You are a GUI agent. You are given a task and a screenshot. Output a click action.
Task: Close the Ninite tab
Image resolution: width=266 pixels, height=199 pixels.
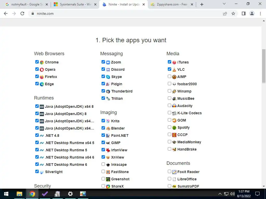coord(144,5)
